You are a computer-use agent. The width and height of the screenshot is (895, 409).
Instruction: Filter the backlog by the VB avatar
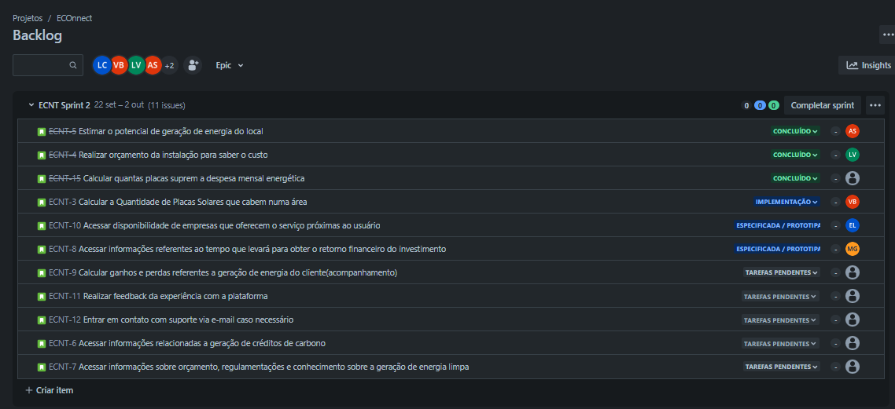coord(119,65)
